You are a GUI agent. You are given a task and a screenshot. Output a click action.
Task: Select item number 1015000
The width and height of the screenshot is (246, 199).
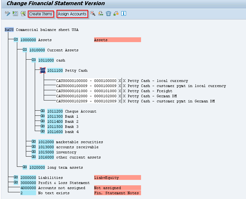click(46, 152)
